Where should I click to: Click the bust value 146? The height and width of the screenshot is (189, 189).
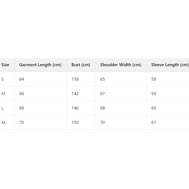click(x=75, y=108)
